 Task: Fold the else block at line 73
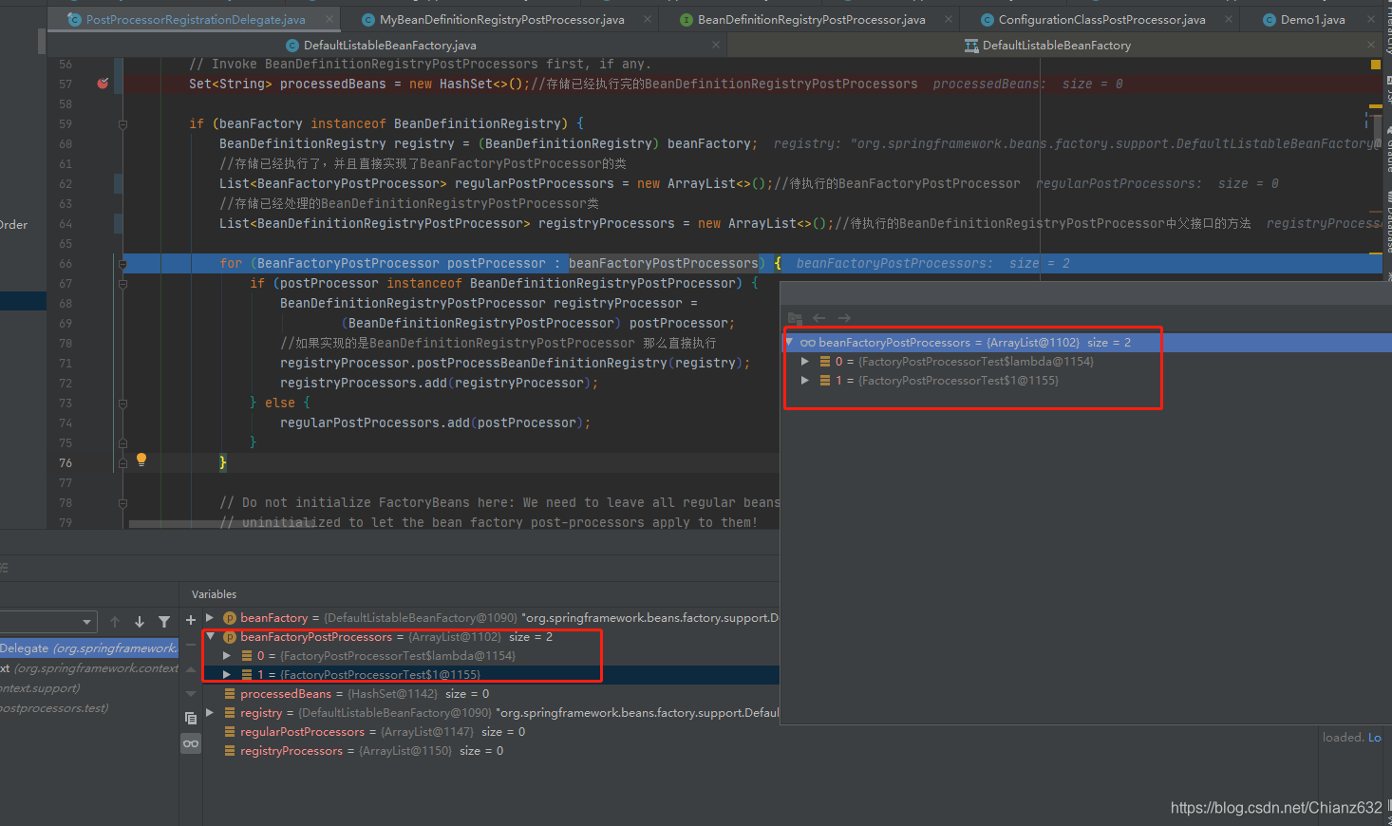(x=122, y=404)
